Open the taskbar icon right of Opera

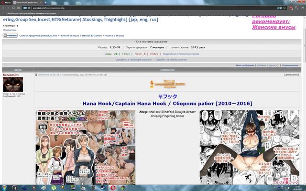pos(123,188)
